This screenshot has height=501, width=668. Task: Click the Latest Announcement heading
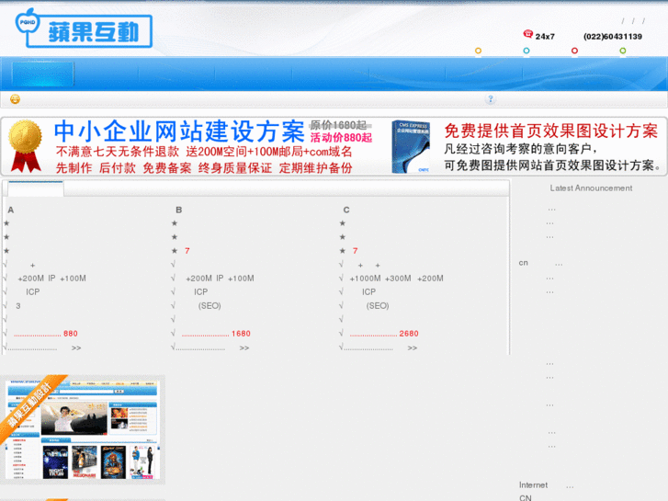(591, 188)
